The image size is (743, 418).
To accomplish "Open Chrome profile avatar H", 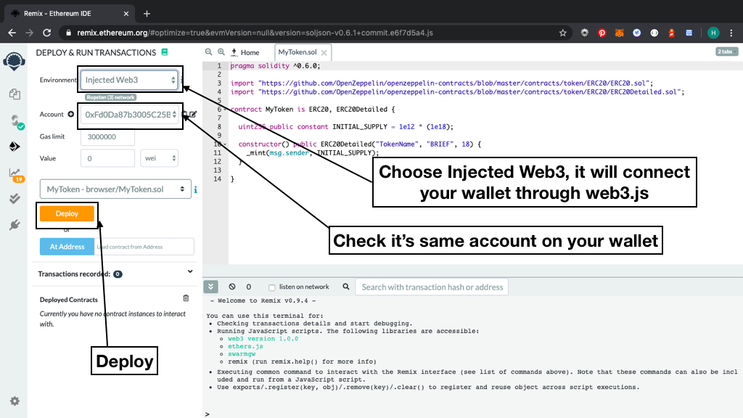I will pyautogui.click(x=713, y=33).
